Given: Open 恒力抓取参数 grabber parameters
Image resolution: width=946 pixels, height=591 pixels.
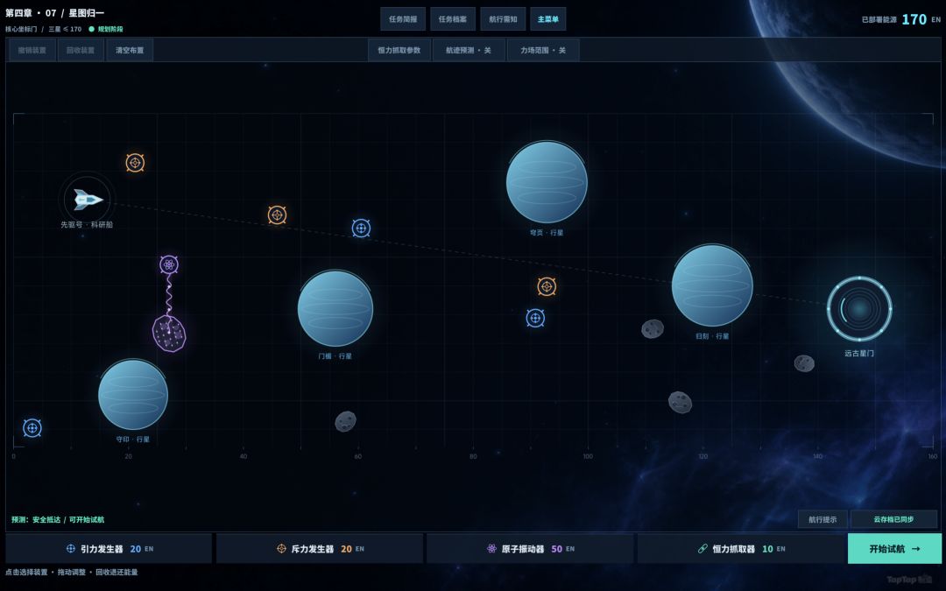Looking at the screenshot, I should 399,50.
